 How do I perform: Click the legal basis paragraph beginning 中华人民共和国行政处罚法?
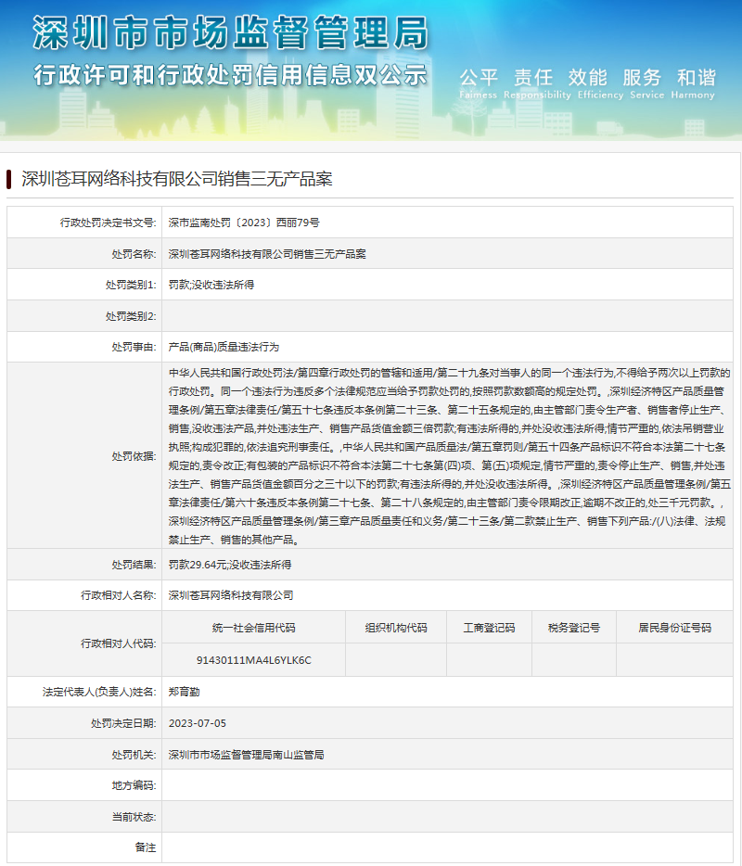(x=450, y=455)
